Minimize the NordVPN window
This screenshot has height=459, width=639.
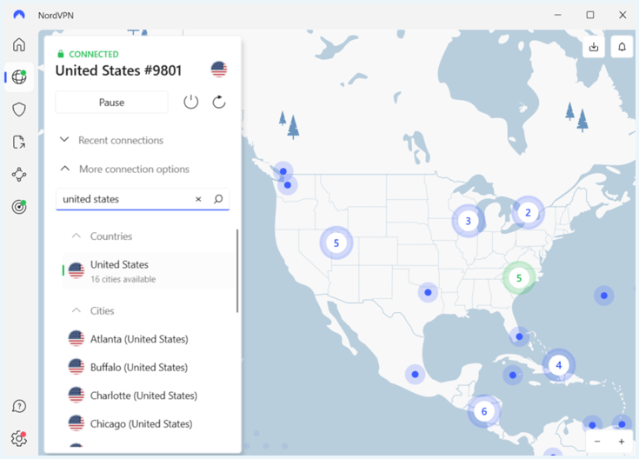click(558, 15)
